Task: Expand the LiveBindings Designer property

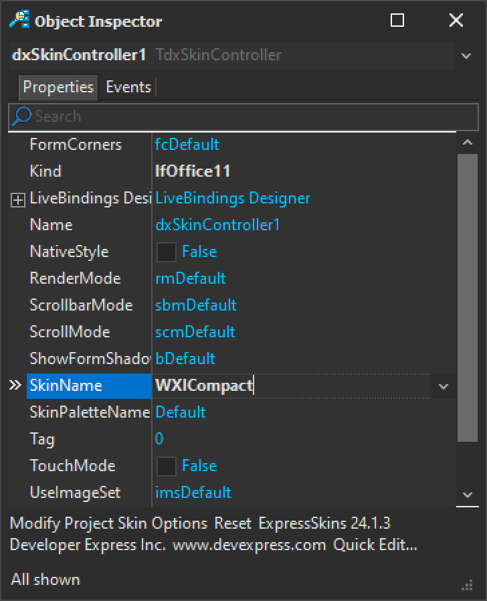Action: click(18, 199)
